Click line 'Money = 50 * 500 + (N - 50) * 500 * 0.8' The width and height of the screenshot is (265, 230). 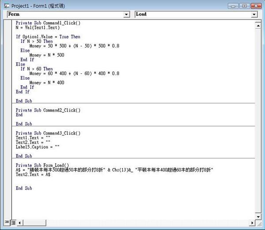[74, 46]
